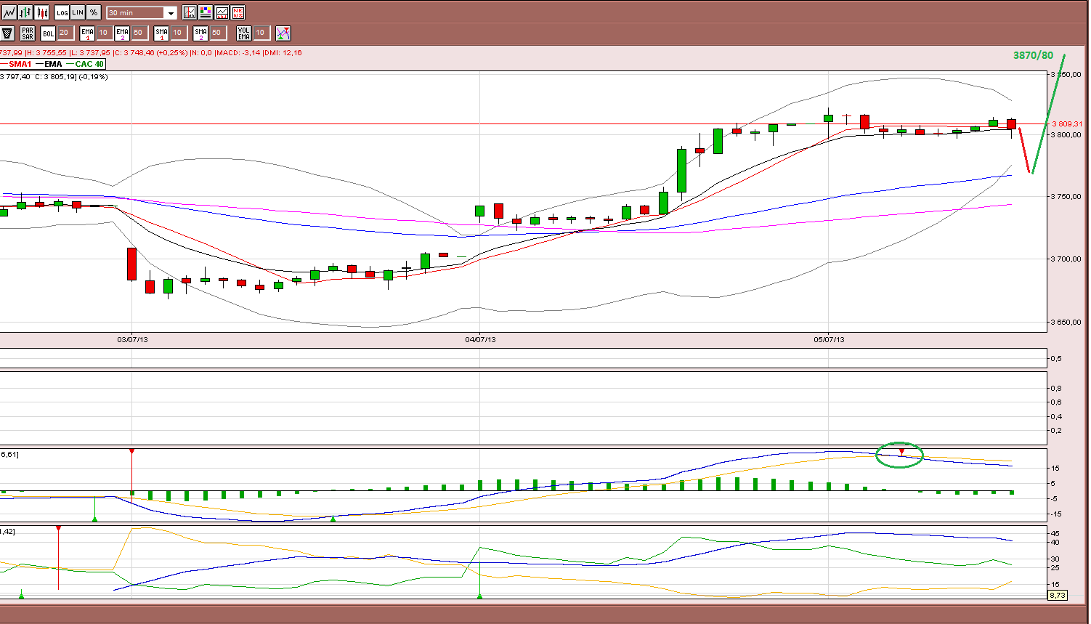
Task: Click the chart cursor/crosshair tool icon
Action: pyautogui.click(x=190, y=12)
